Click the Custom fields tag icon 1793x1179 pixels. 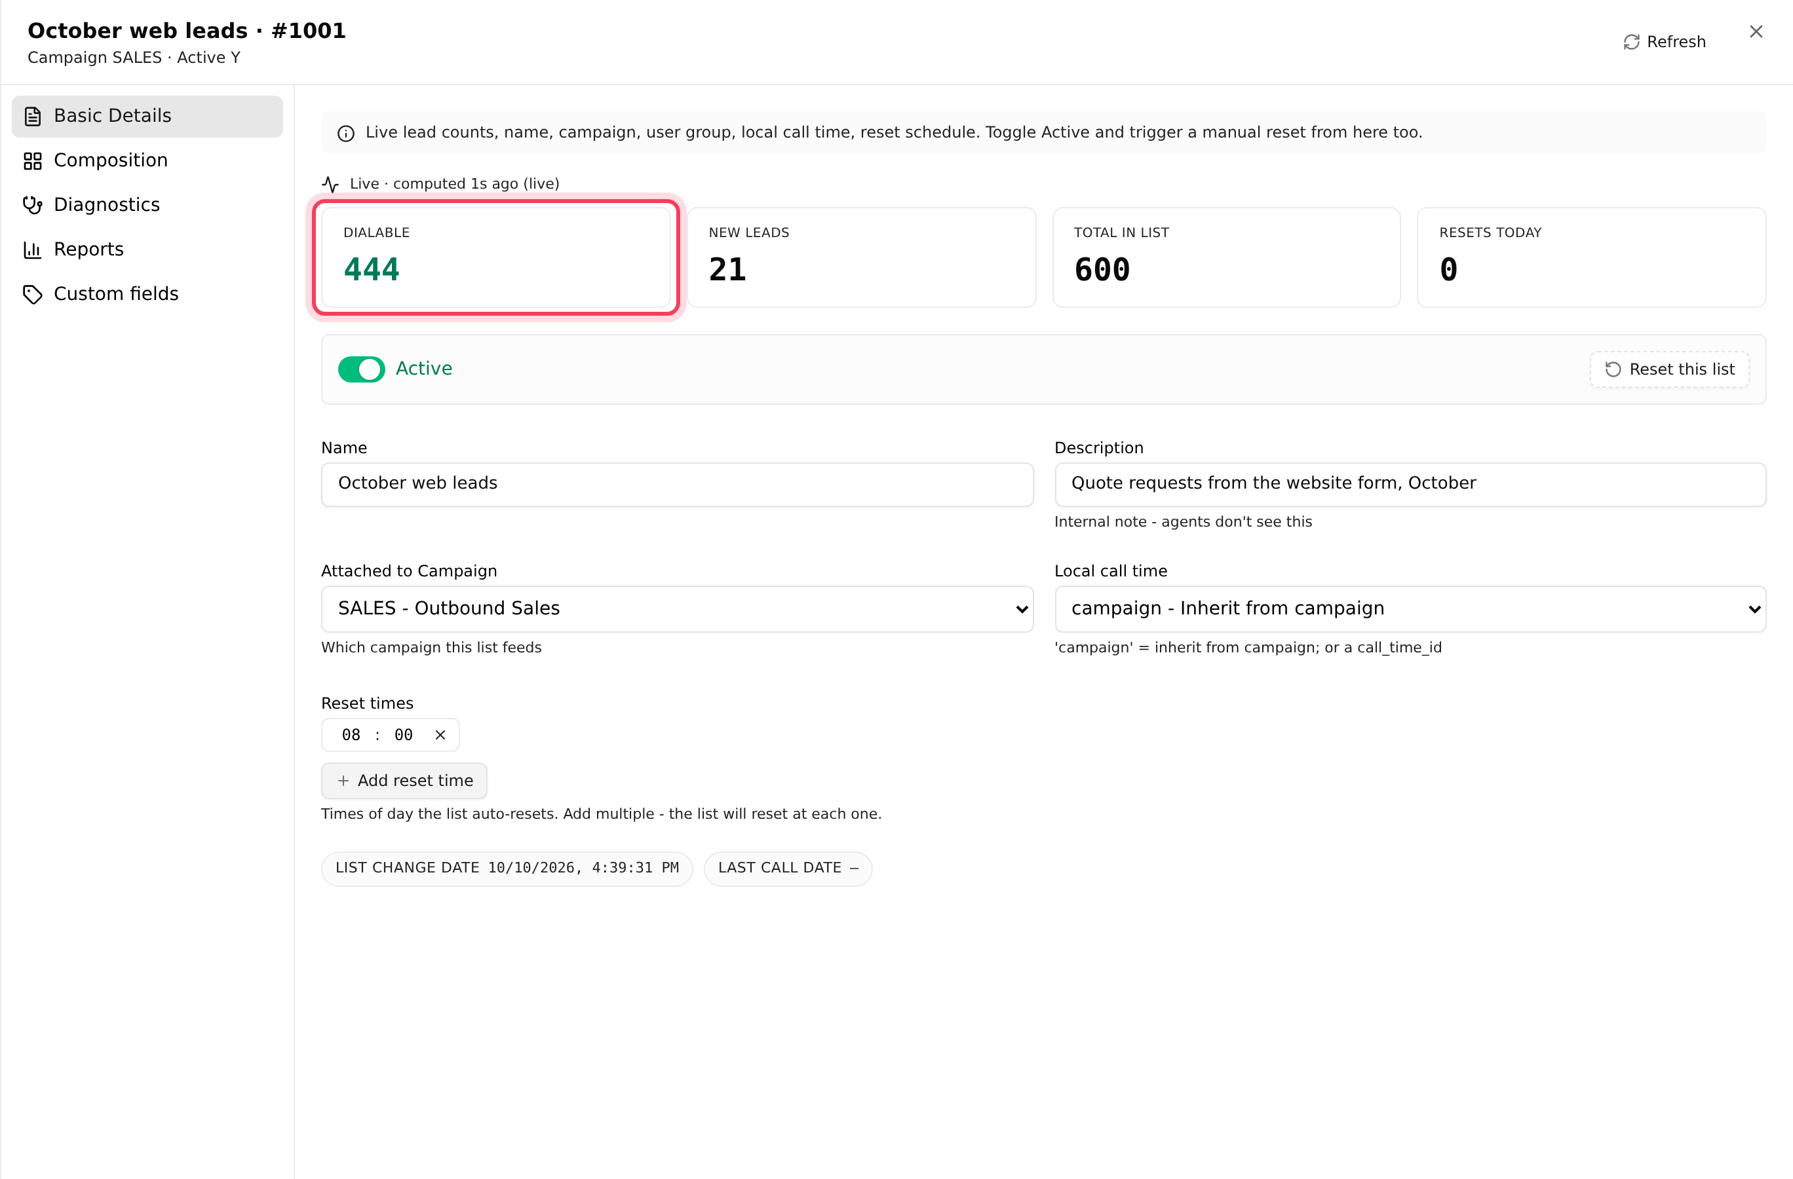point(32,294)
